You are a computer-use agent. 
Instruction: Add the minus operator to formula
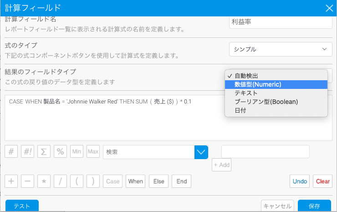pos(28,181)
